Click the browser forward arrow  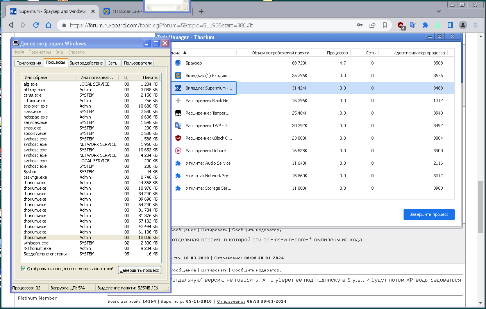(23, 25)
